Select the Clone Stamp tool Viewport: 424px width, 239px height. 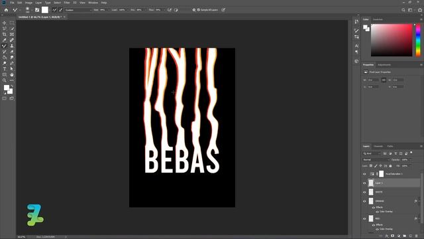[12, 46]
